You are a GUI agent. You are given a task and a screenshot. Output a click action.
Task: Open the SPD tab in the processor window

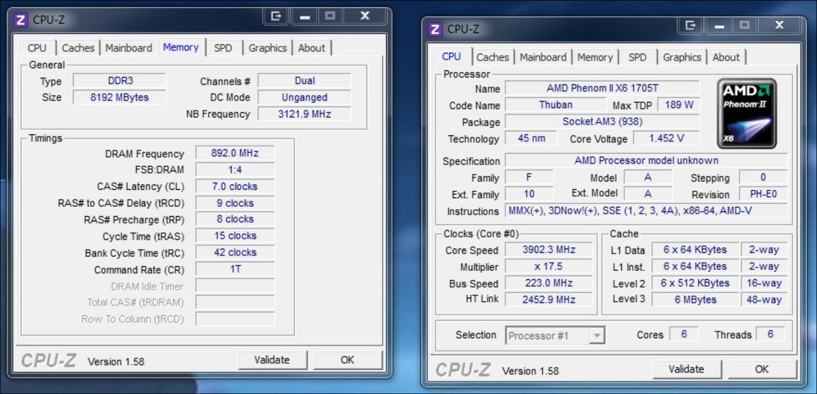pos(637,57)
